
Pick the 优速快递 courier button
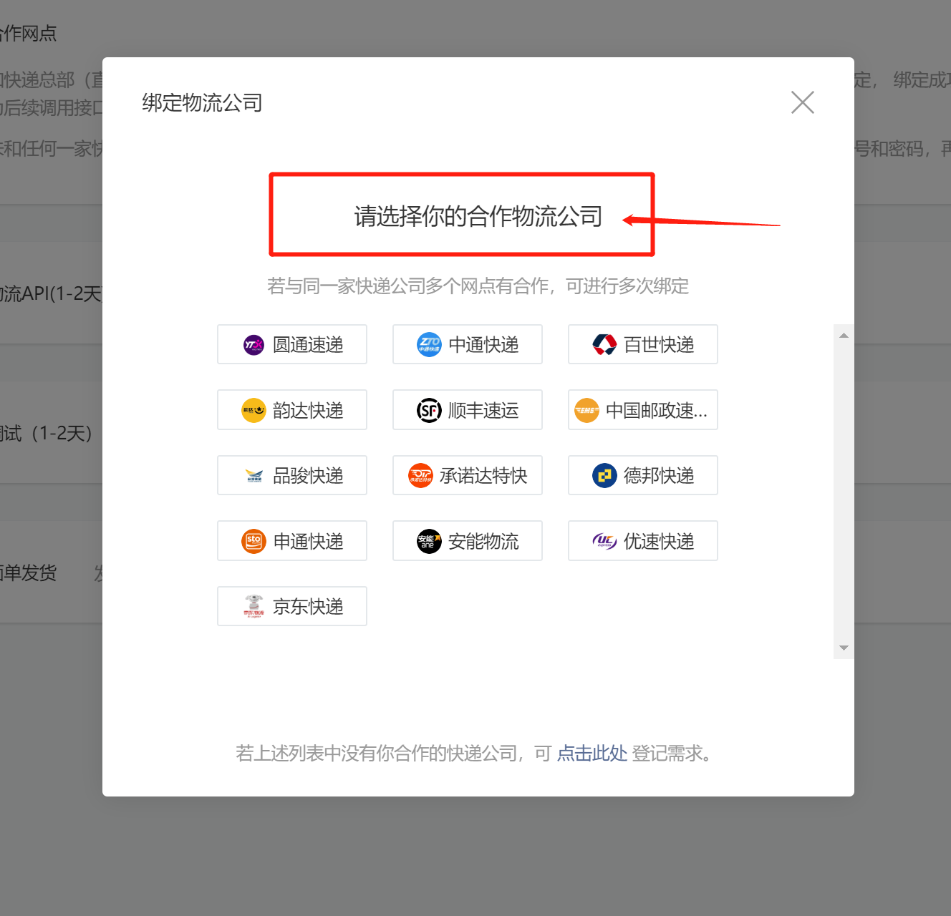643,541
